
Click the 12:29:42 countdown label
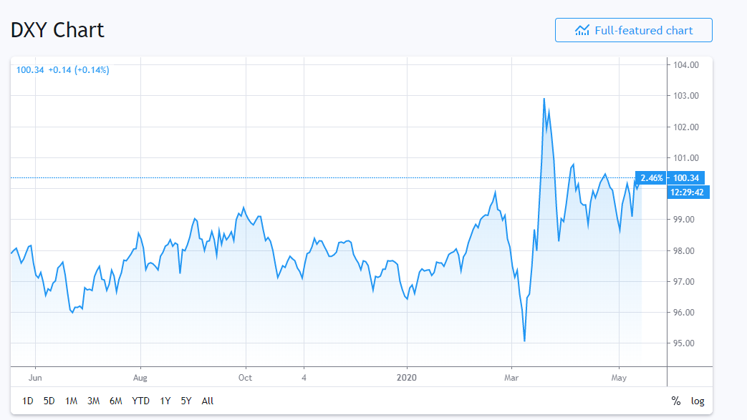(688, 192)
